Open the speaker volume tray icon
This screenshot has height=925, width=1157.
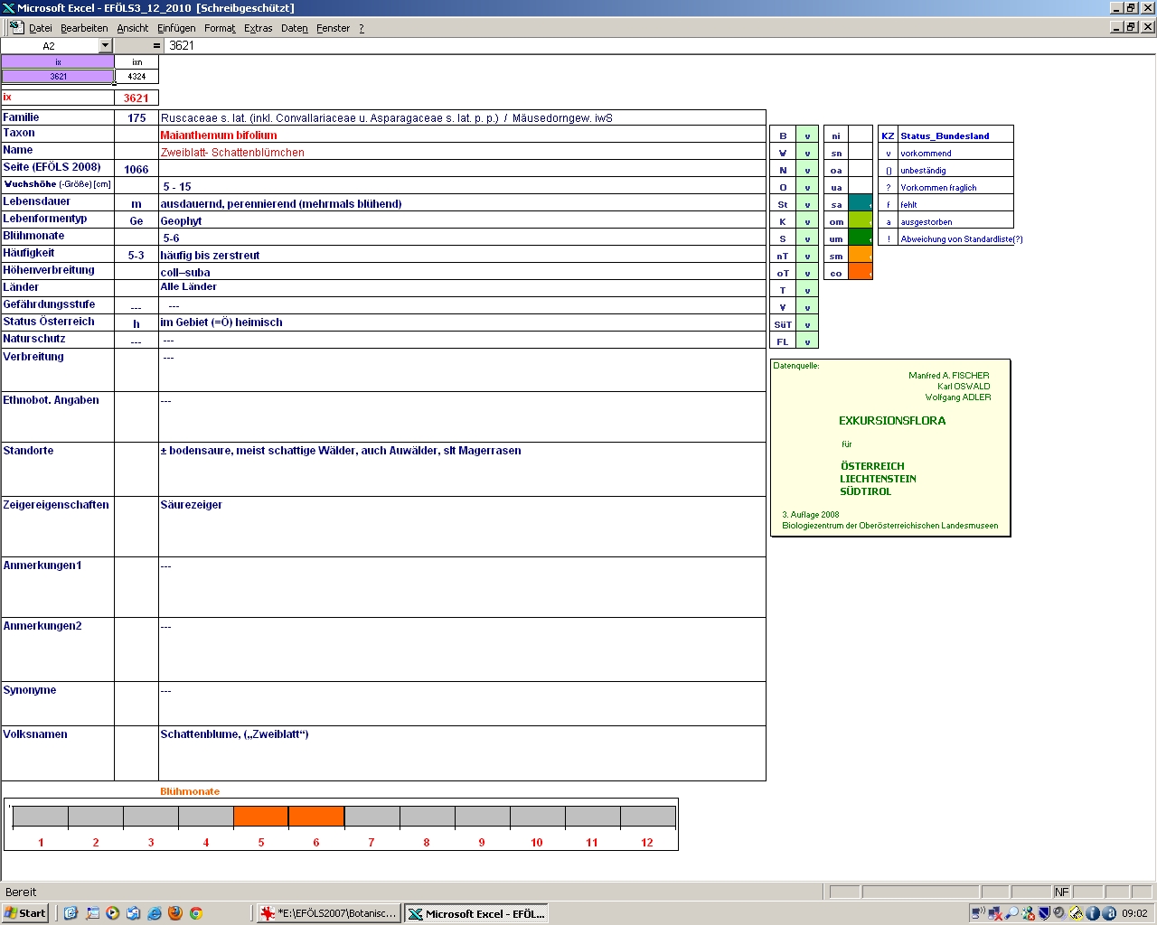click(1059, 913)
